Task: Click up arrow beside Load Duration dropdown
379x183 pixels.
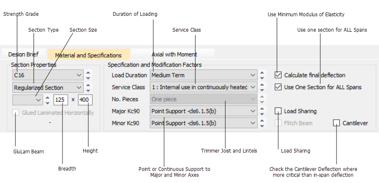Action: tap(262, 73)
